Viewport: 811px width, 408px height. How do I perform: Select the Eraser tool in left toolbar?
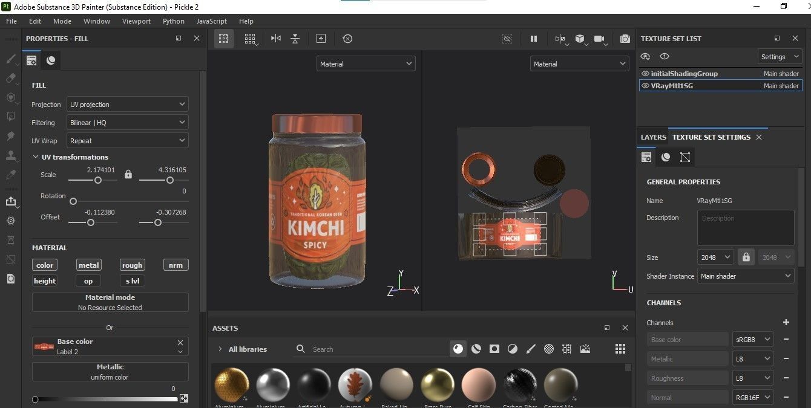pos(10,78)
